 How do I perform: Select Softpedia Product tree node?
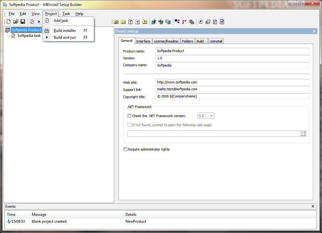[26, 30]
